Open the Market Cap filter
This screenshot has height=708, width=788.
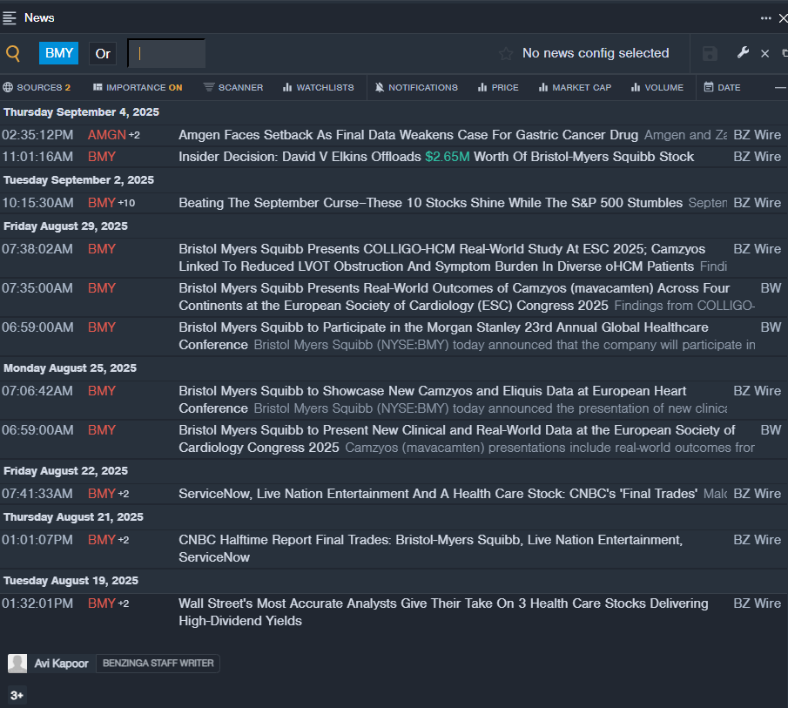[575, 87]
